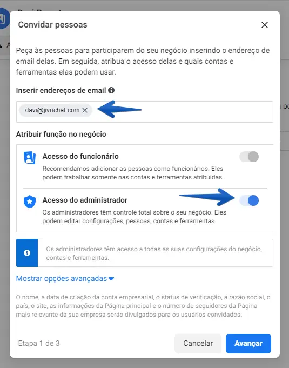Remove the davi@jivochat.com email chip

[x=85, y=110]
